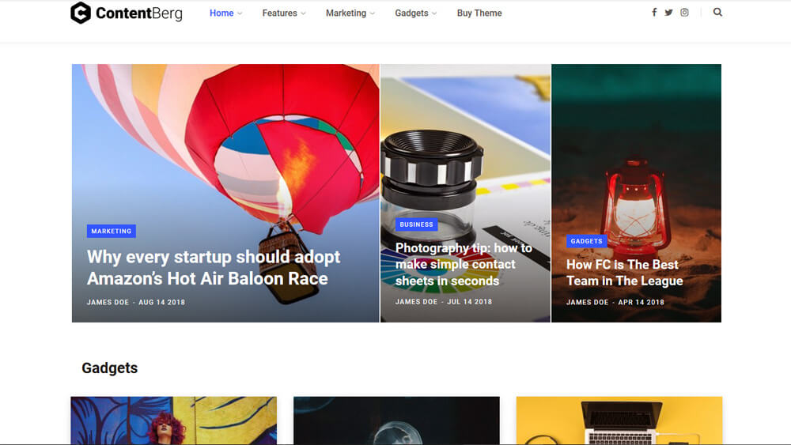The width and height of the screenshot is (791, 445).
Task: Open the Photography tip article headline
Action: tap(464, 264)
